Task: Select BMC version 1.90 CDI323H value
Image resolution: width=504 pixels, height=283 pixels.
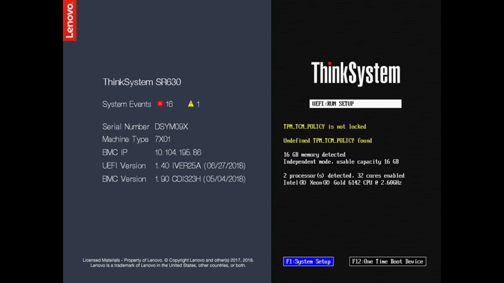Action: [200, 179]
